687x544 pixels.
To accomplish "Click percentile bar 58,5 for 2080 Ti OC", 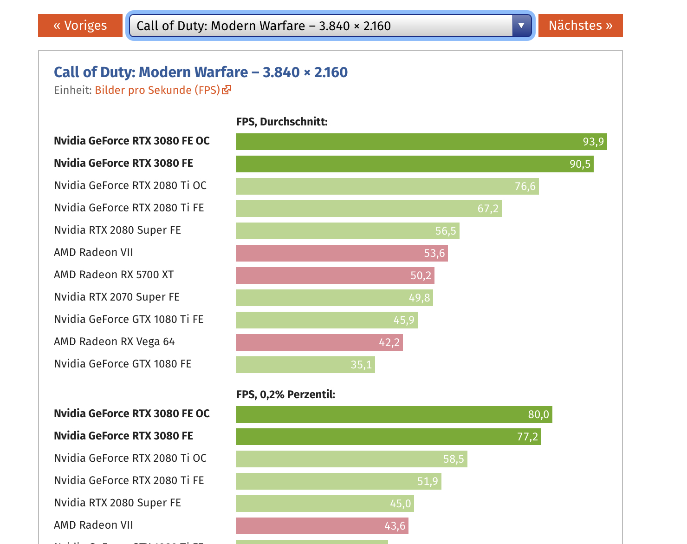I will click(352, 459).
